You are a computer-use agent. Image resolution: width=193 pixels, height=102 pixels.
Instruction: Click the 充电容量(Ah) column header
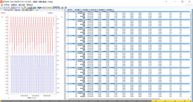point(78,9)
